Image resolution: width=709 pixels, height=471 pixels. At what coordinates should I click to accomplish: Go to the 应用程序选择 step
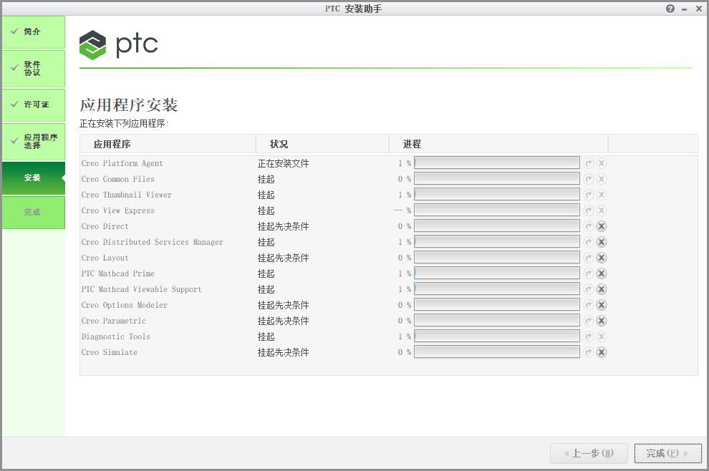(x=34, y=142)
